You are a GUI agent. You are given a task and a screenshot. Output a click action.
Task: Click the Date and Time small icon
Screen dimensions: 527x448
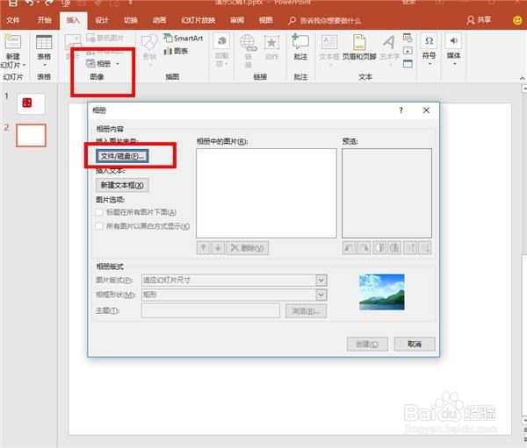click(x=408, y=38)
